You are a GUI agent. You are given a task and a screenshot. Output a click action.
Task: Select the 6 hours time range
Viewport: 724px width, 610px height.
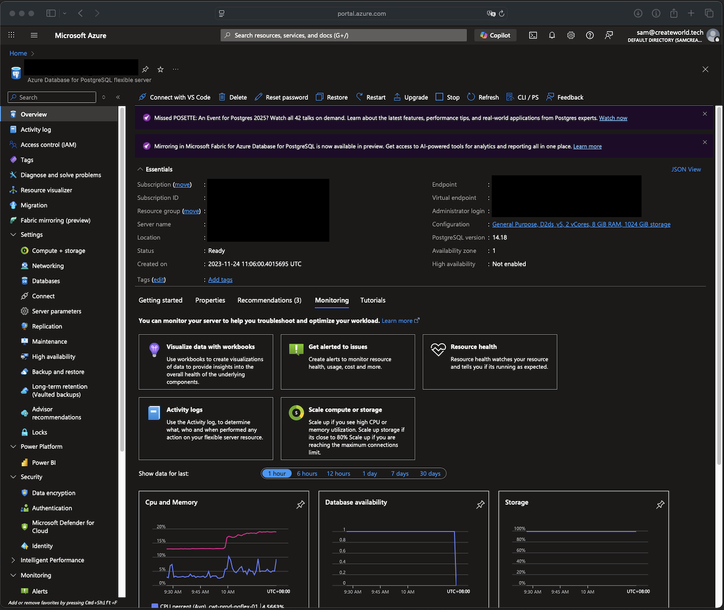tap(307, 473)
